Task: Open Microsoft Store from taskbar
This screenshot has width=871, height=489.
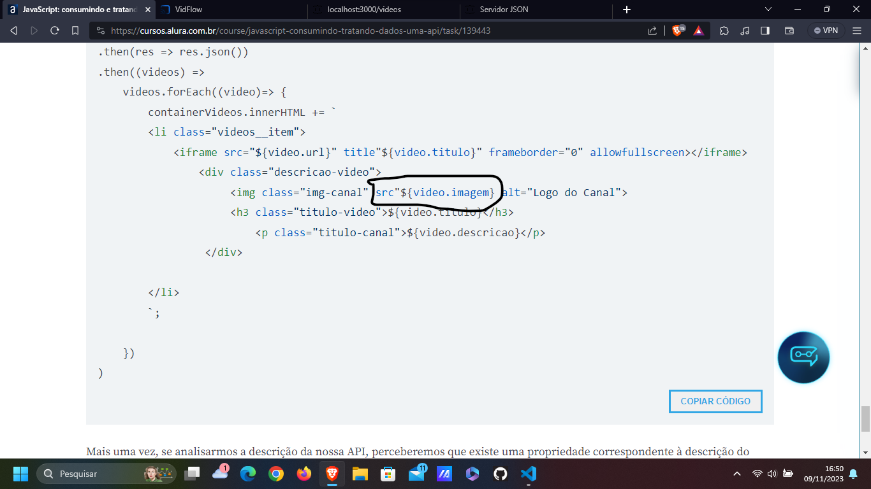Action: [388, 474]
